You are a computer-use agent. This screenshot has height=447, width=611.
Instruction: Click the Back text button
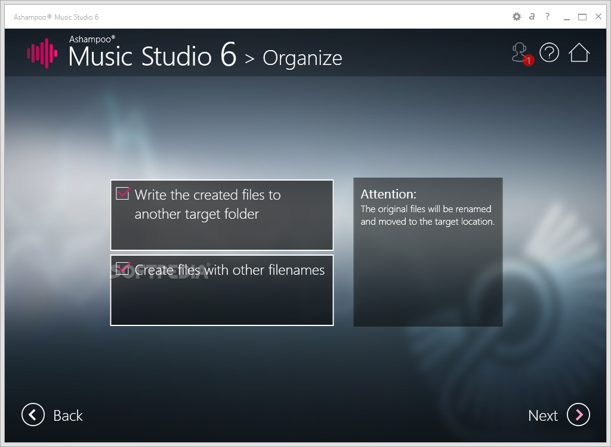68,415
